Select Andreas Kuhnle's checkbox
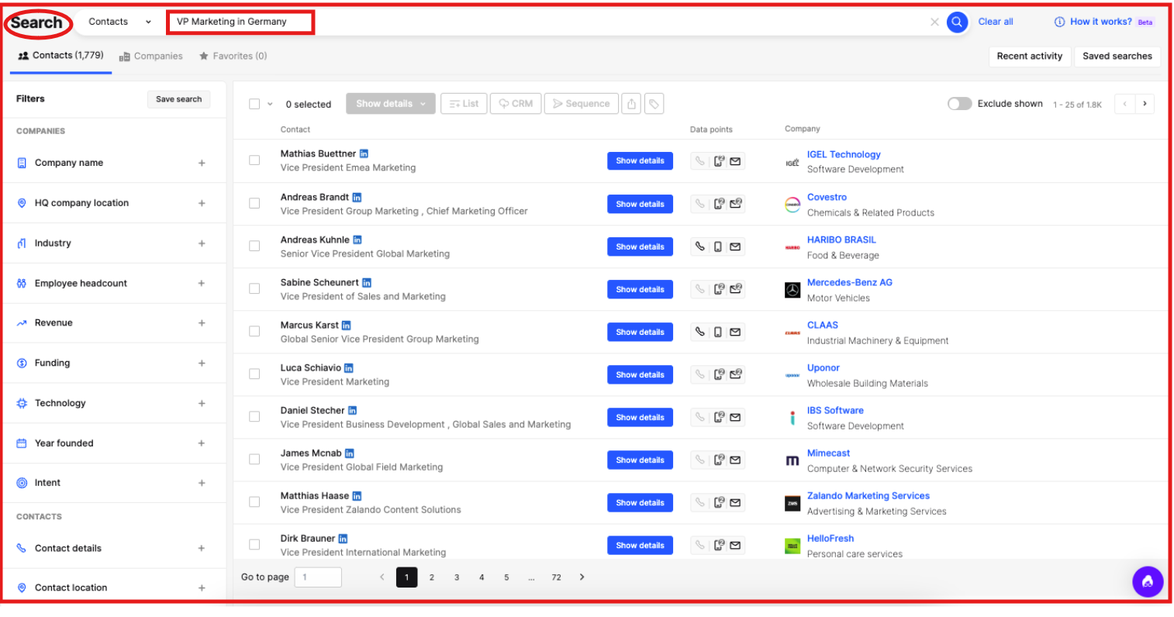The width and height of the screenshot is (1174, 617). [x=254, y=246]
